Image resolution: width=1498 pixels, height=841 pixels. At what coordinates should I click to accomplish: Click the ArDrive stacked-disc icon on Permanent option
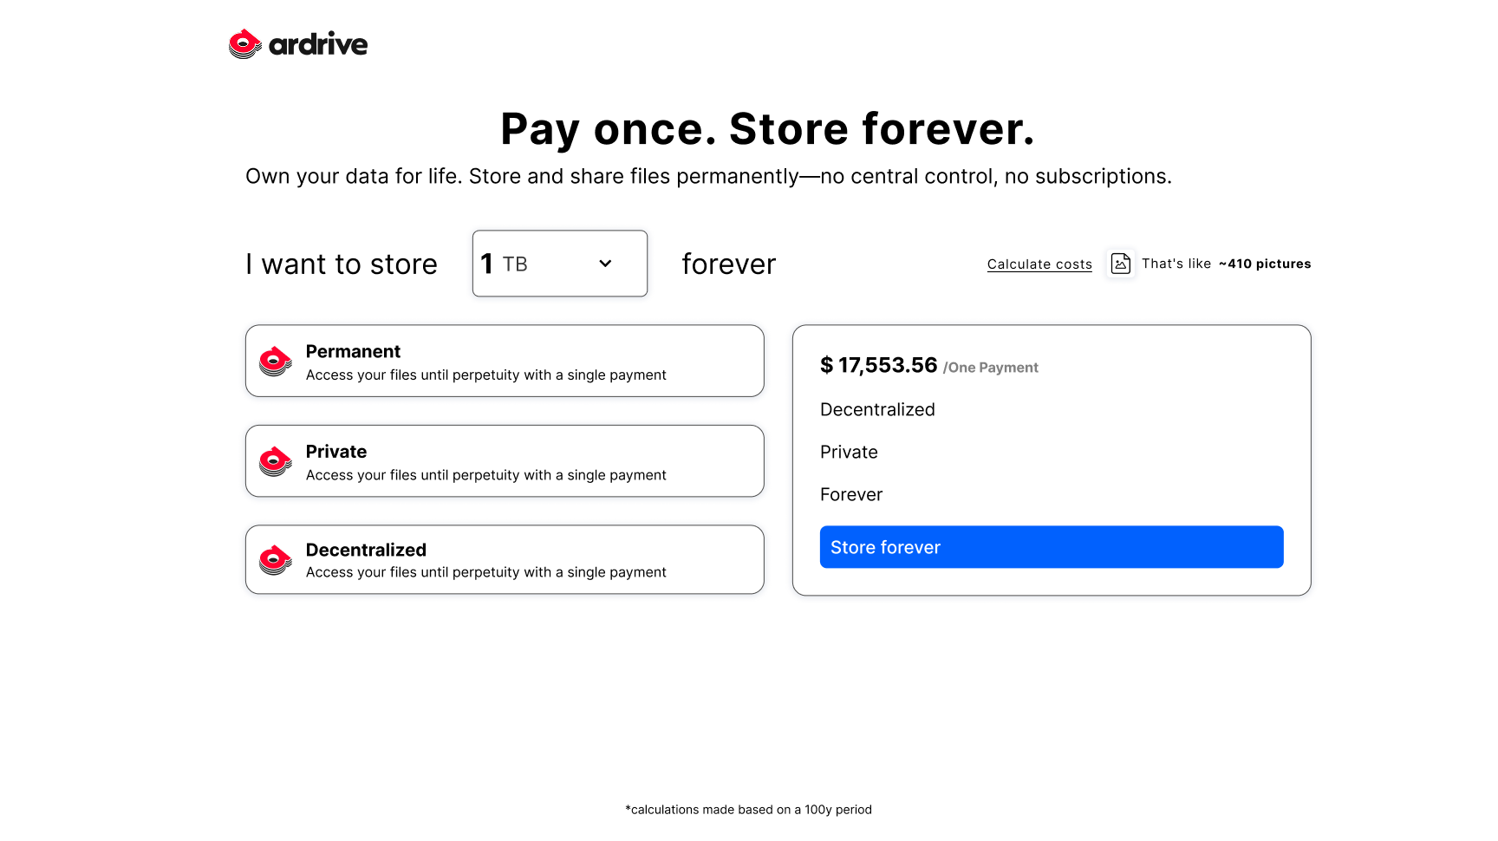(x=274, y=362)
